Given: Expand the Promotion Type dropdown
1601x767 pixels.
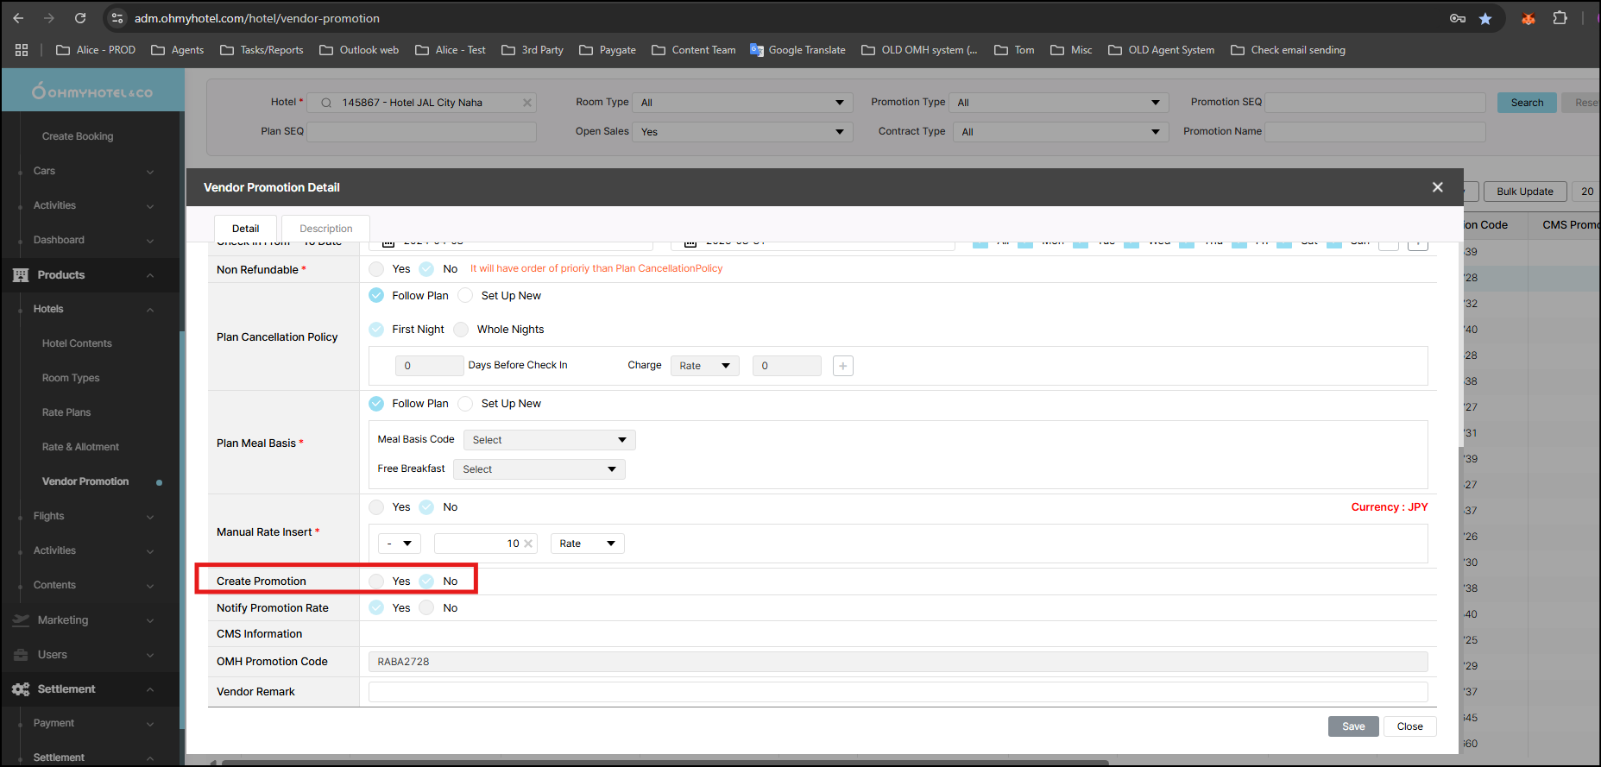Looking at the screenshot, I should click(x=1058, y=103).
